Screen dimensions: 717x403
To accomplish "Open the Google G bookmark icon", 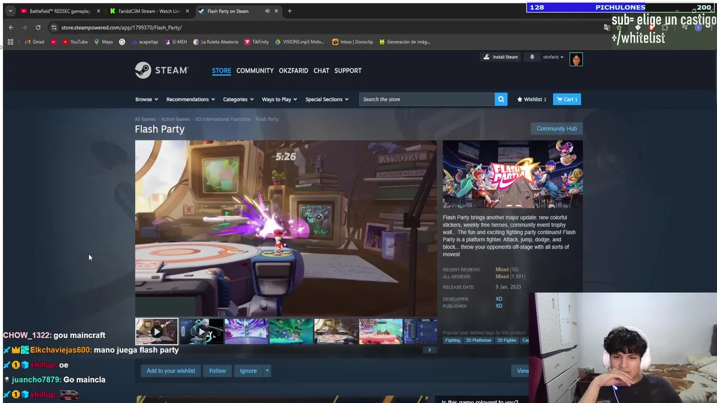I will tap(122, 41).
